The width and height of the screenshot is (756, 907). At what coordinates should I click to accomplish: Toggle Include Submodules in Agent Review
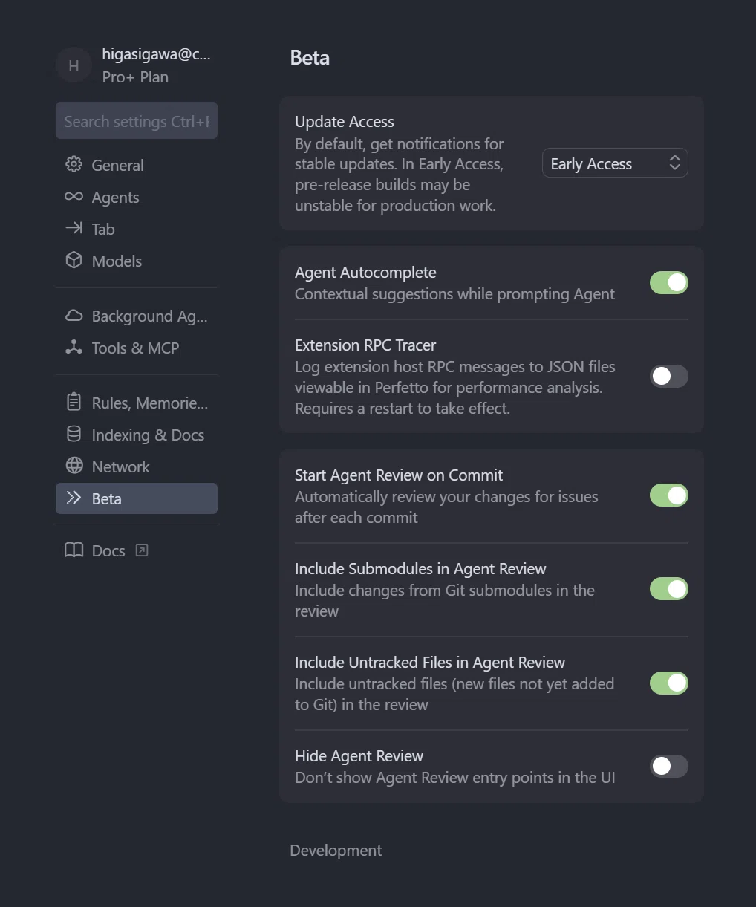[x=669, y=589]
